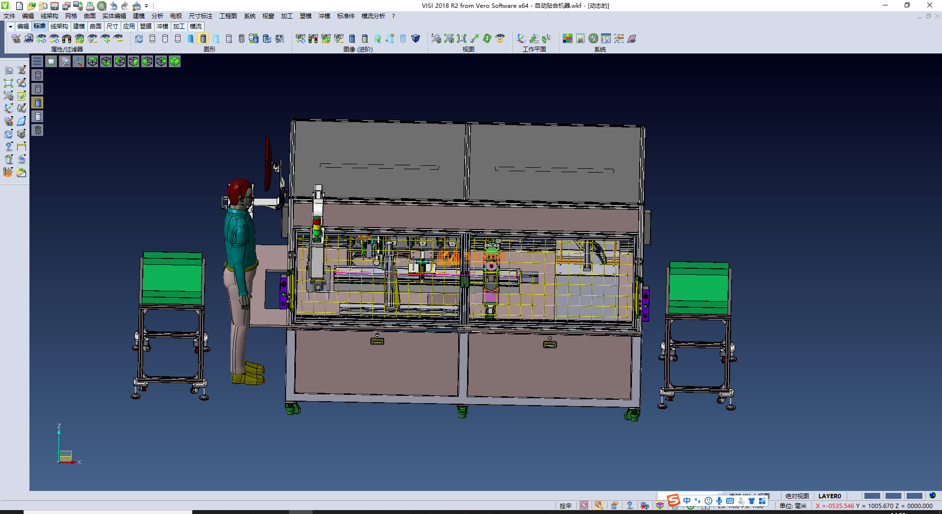This screenshot has height=514, width=942.
Task: Click the Save icon in quick access toolbar
Action: point(54,6)
